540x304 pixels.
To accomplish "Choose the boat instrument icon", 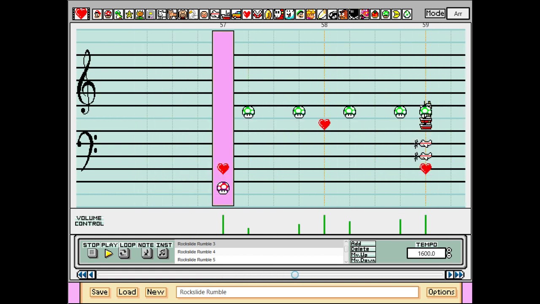I will (x=225, y=14).
